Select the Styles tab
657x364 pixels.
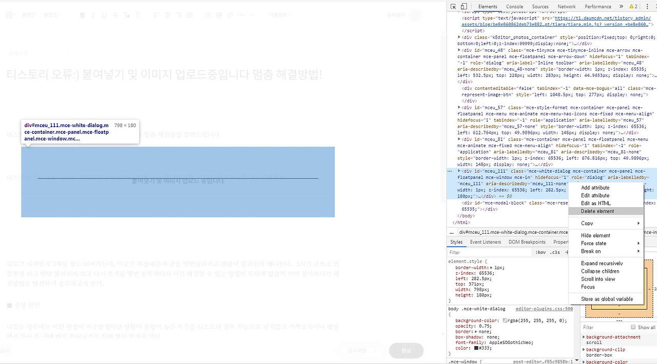click(x=456, y=242)
